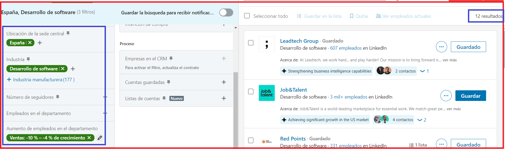Pin the Ubicación de la sede central filter
The image size is (505, 149).
point(68,33)
